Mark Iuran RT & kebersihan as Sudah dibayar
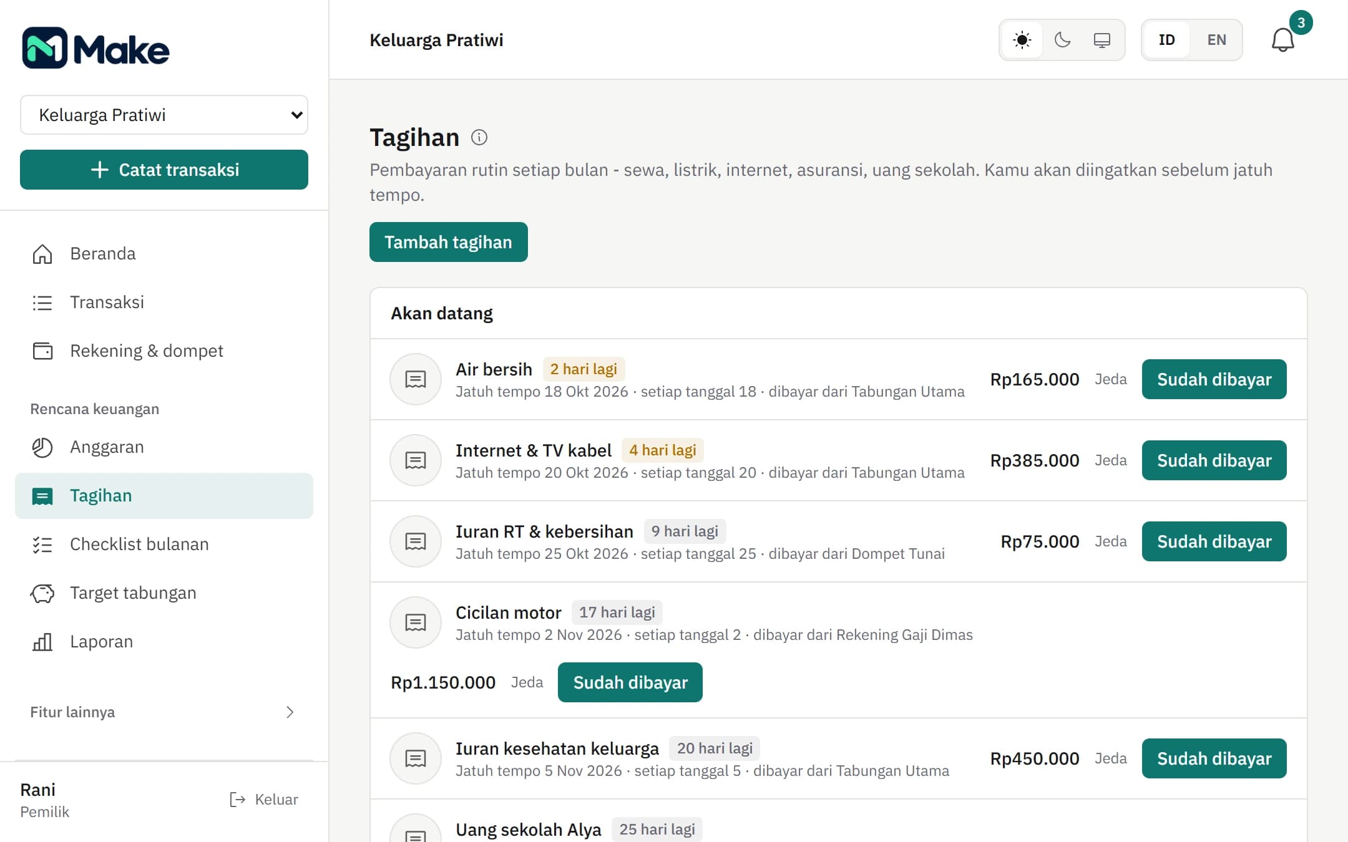This screenshot has width=1348, height=842. pyautogui.click(x=1214, y=541)
